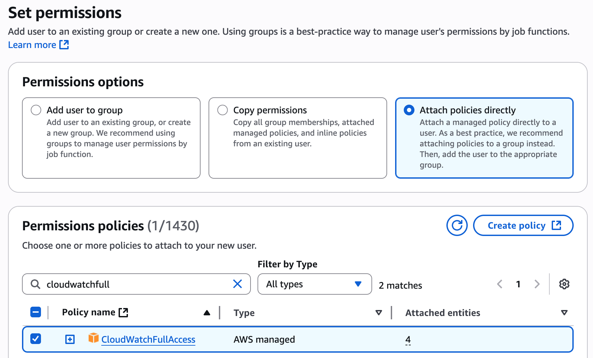Toggle the select-all policies checkbox
The image size is (593, 358).
(36, 312)
